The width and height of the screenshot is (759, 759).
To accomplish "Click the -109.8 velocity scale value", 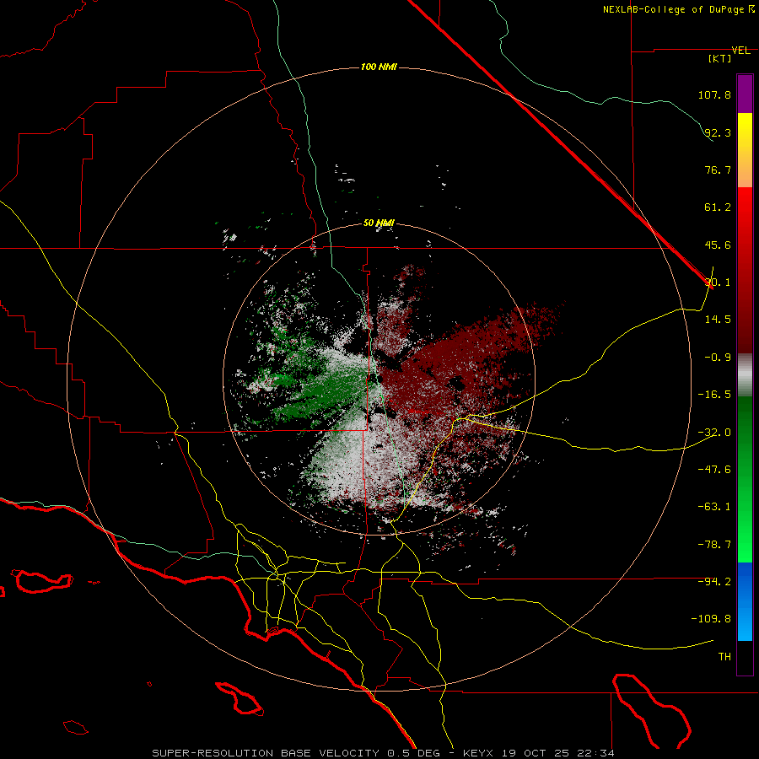I will click(x=711, y=619).
